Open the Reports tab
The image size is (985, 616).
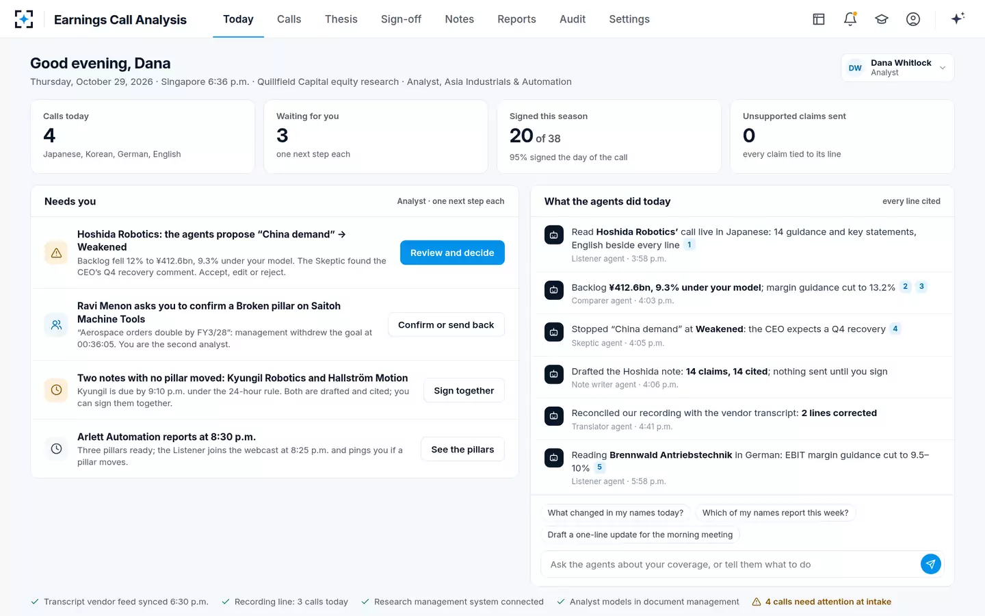[516, 19]
